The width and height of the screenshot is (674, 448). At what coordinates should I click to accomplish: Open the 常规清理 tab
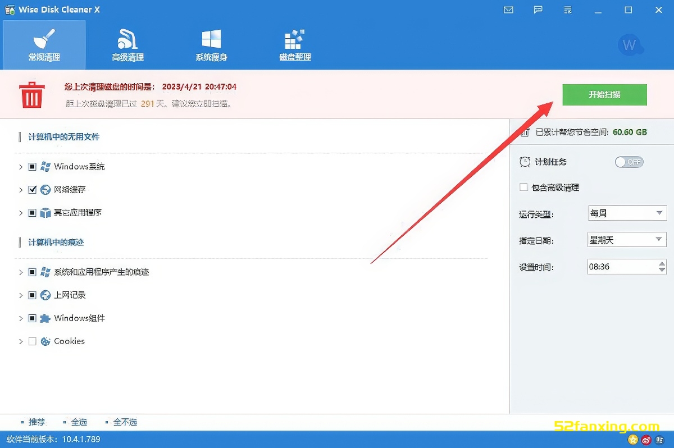(x=44, y=45)
